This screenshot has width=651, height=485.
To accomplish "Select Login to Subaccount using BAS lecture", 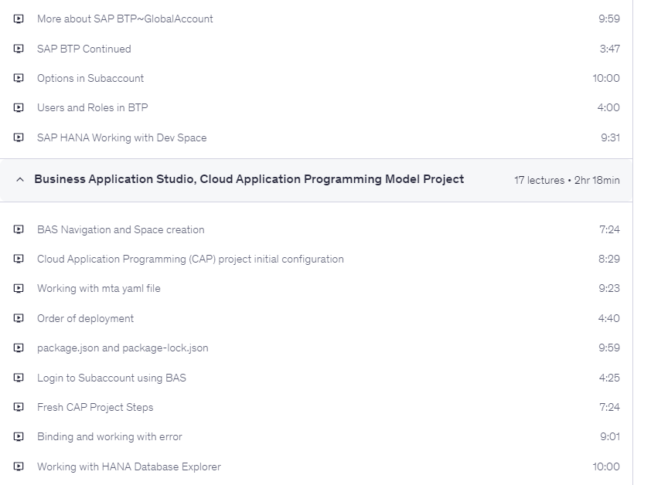I will [111, 378].
